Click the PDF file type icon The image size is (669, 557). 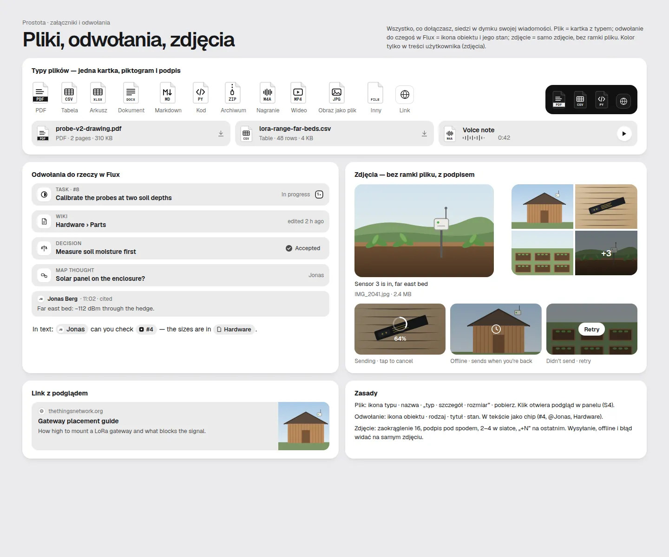pos(40,92)
